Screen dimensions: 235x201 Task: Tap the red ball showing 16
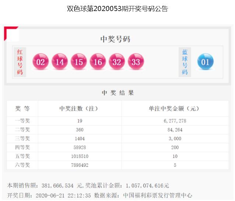pyautogui.click(x=98, y=62)
